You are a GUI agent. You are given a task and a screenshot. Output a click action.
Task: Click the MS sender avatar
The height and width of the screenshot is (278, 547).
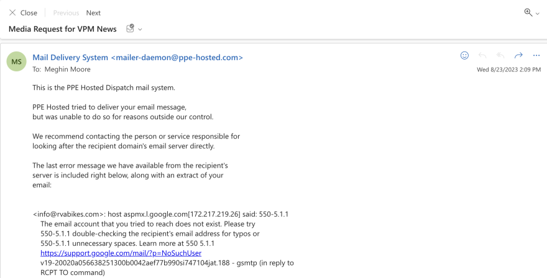[16, 61]
